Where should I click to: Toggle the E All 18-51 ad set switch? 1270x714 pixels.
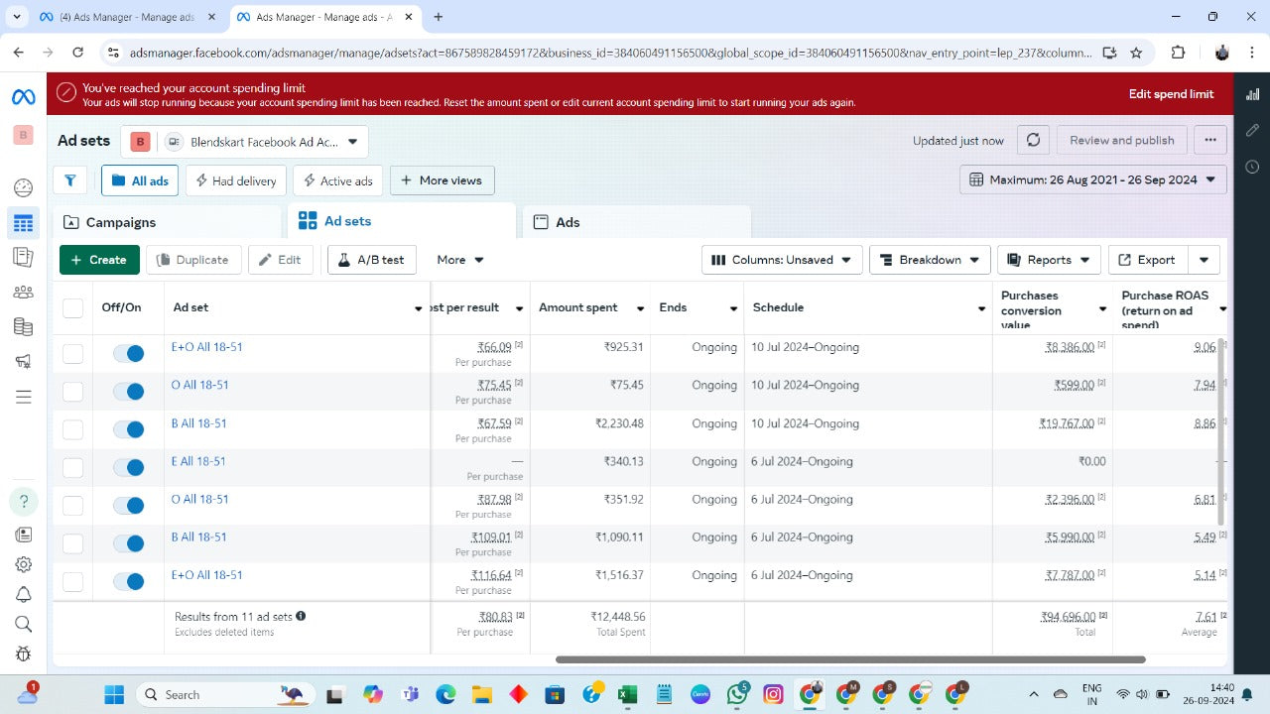[128, 467]
